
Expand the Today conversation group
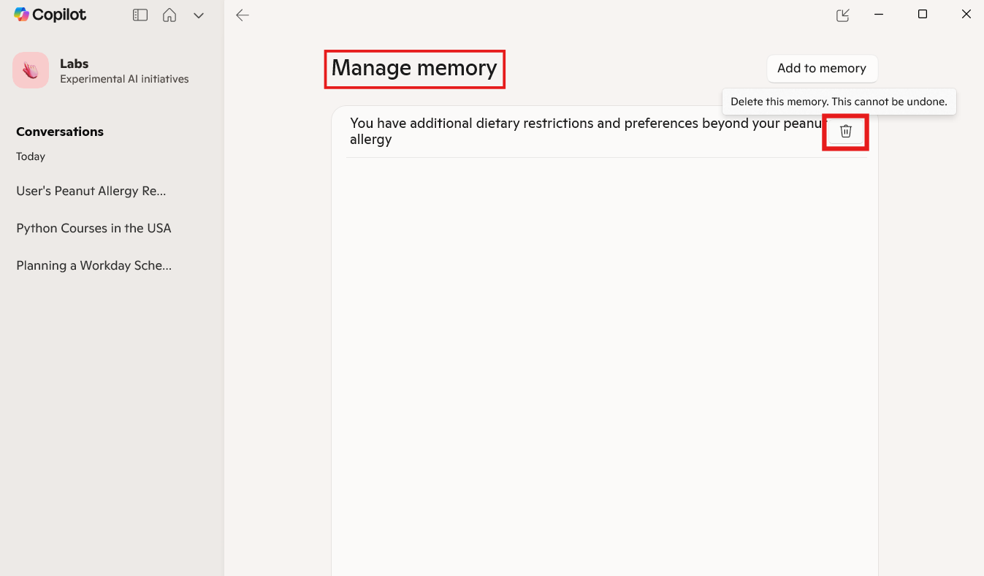30,156
